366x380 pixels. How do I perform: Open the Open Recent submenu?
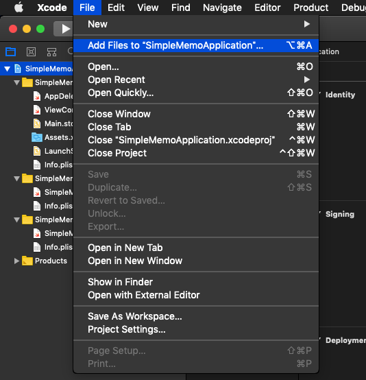pyautogui.click(x=196, y=80)
